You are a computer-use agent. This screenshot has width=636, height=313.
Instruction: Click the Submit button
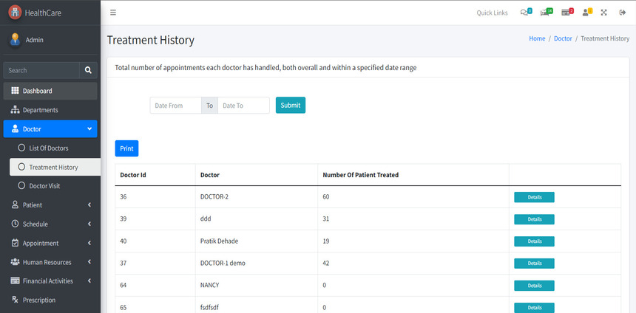290,106
